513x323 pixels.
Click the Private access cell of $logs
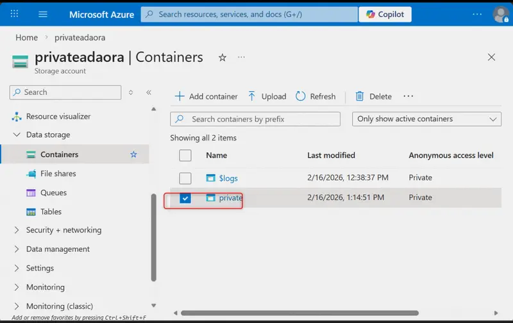[421, 178]
